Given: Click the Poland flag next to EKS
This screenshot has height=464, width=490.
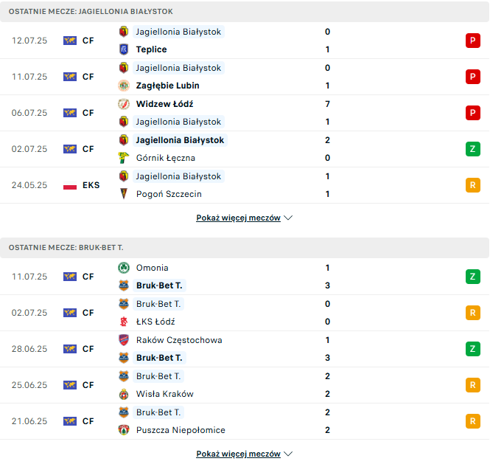Looking at the screenshot, I should click(x=70, y=185).
